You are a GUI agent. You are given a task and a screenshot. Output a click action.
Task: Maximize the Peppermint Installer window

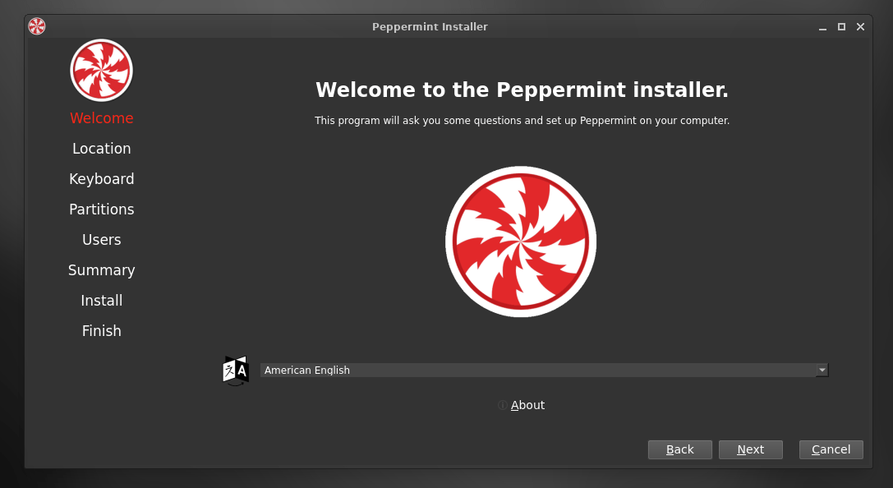click(x=841, y=27)
